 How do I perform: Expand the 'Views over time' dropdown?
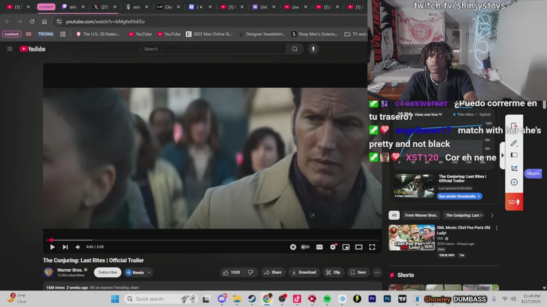(428, 114)
